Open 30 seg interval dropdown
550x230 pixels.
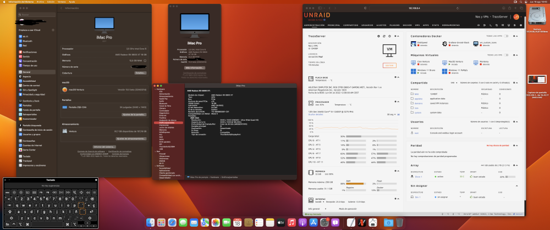(390, 115)
